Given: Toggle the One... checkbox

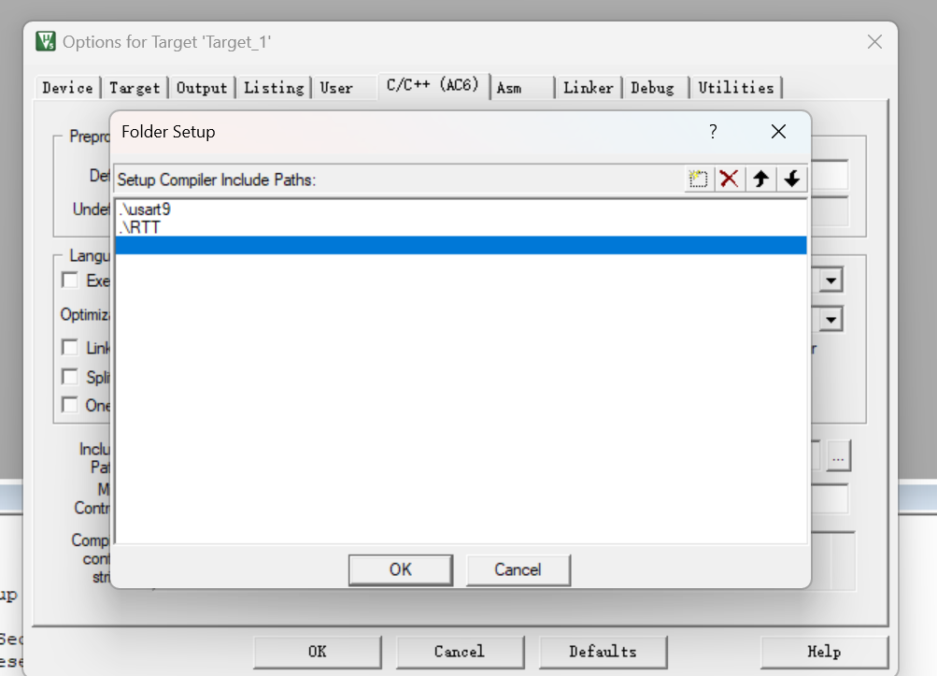Looking at the screenshot, I should point(70,405).
